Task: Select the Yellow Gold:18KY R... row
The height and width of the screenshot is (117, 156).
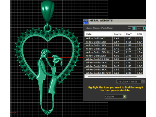Action: [114, 52]
